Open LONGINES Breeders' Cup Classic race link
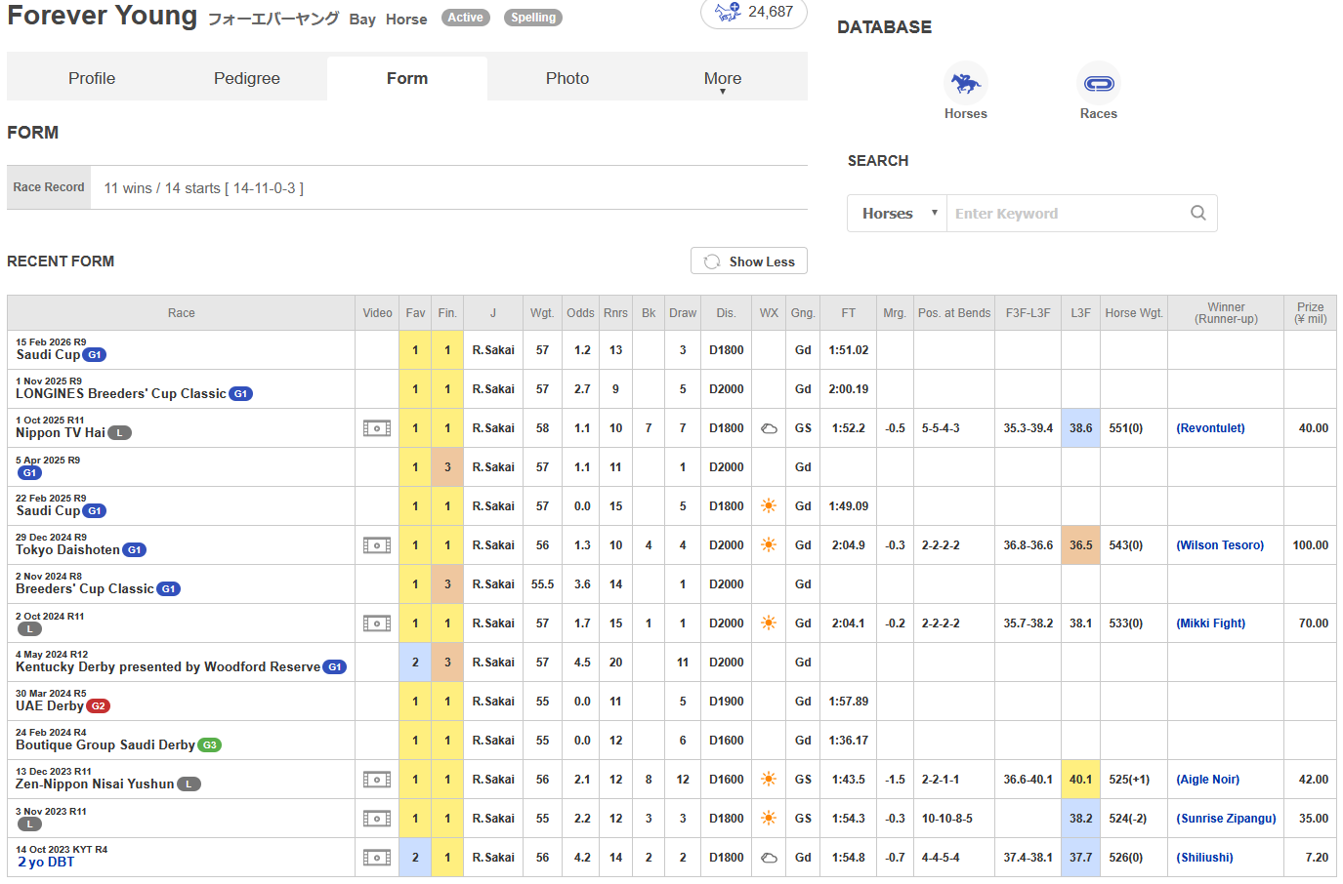 (x=121, y=394)
